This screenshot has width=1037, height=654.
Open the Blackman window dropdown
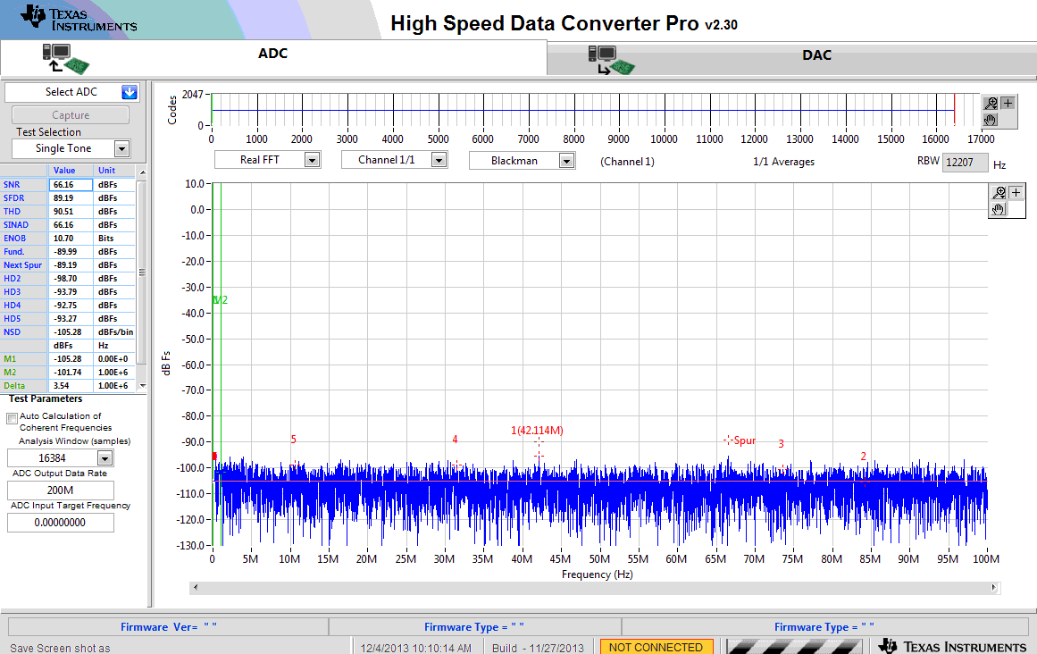click(566, 161)
